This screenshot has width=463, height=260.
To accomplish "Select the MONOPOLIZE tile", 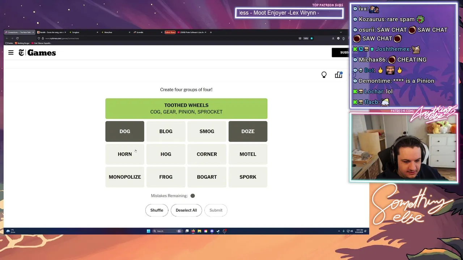I will tap(125, 177).
